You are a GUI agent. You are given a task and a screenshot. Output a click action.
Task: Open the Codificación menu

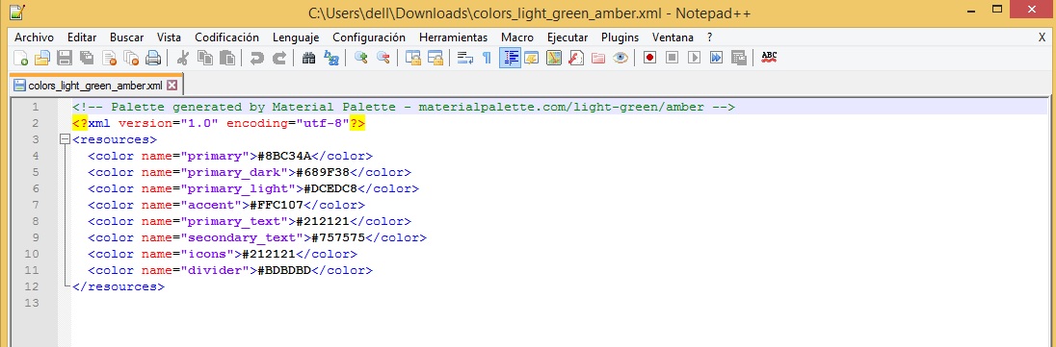click(x=227, y=37)
